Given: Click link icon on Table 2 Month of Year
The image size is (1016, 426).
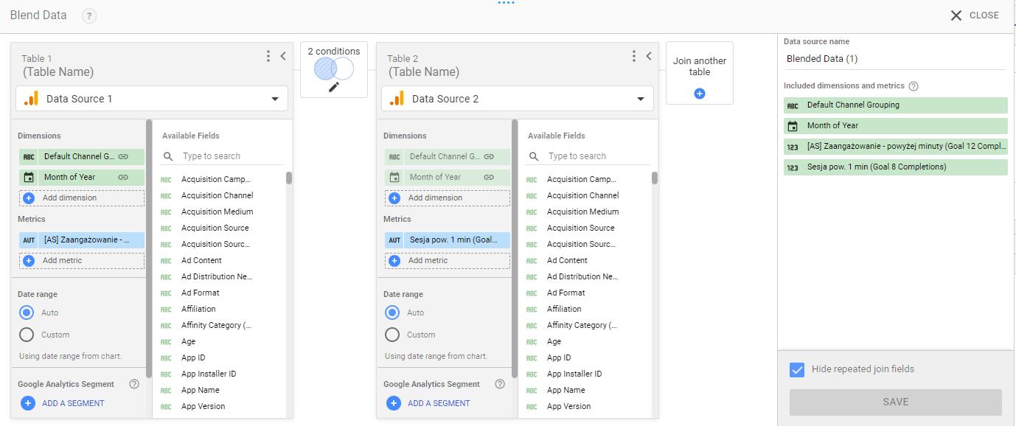Looking at the screenshot, I should [x=489, y=177].
